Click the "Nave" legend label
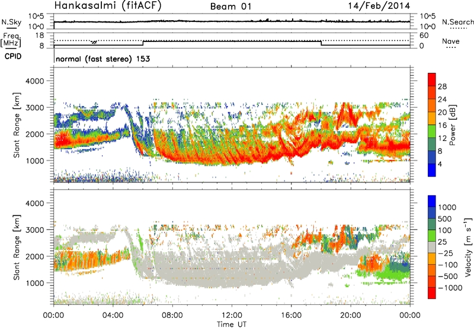This screenshot has height=328, width=474. click(x=451, y=41)
